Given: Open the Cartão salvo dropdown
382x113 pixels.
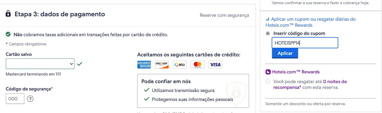Looking at the screenshot, I should click(x=40, y=64).
